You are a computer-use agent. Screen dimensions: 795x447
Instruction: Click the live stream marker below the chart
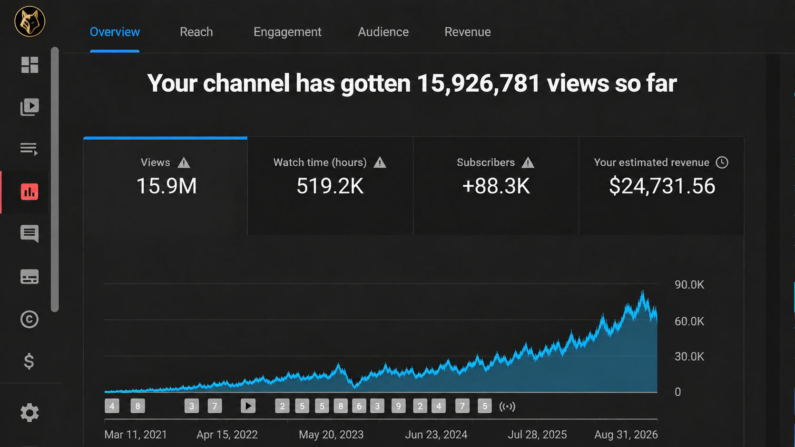click(507, 406)
